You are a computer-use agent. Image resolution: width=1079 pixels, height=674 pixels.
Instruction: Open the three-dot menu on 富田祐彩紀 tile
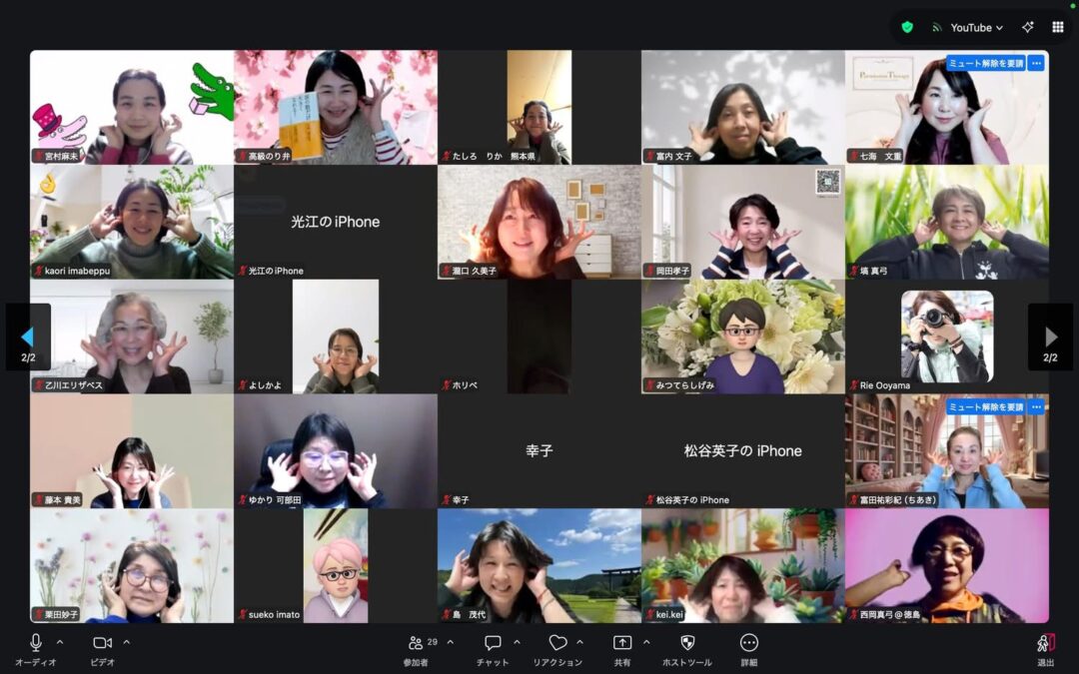tap(1036, 407)
